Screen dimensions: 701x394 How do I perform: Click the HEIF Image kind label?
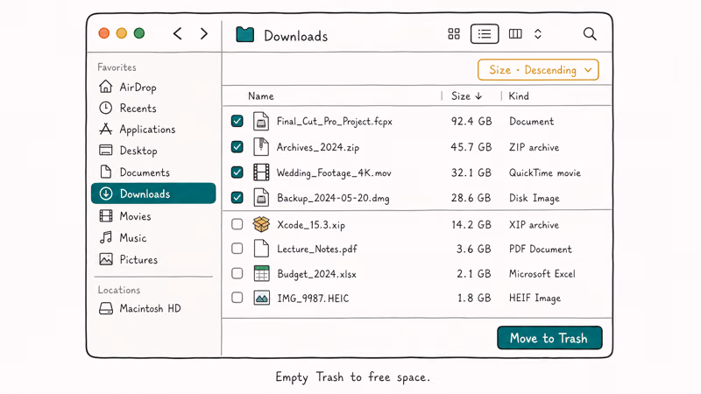pyautogui.click(x=535, y=298)
